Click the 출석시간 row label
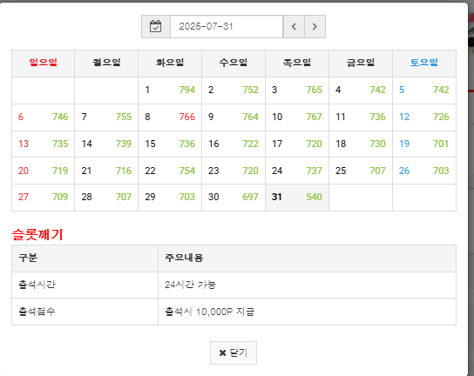Screen dimensions: 474x376 tap(37, 285)
